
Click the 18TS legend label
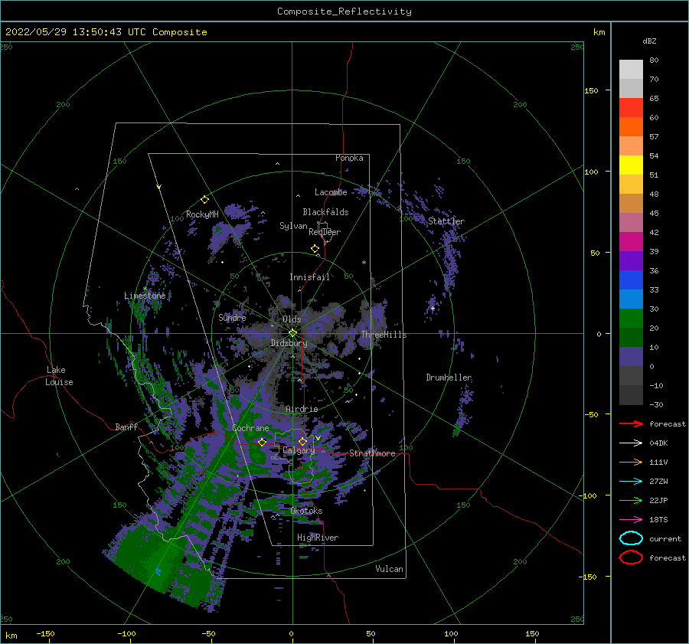click(658, 520)
